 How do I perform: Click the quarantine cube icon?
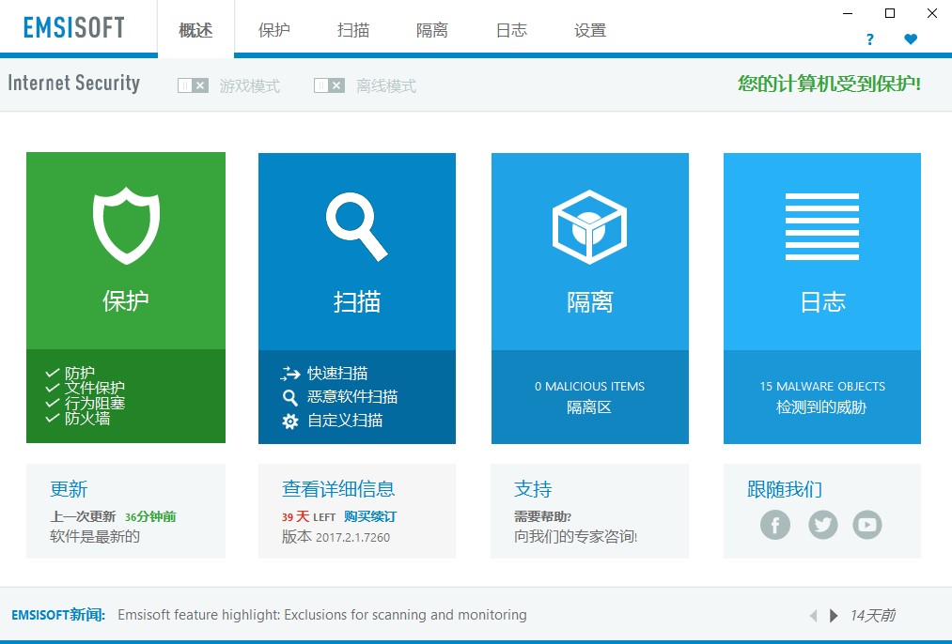589,226
